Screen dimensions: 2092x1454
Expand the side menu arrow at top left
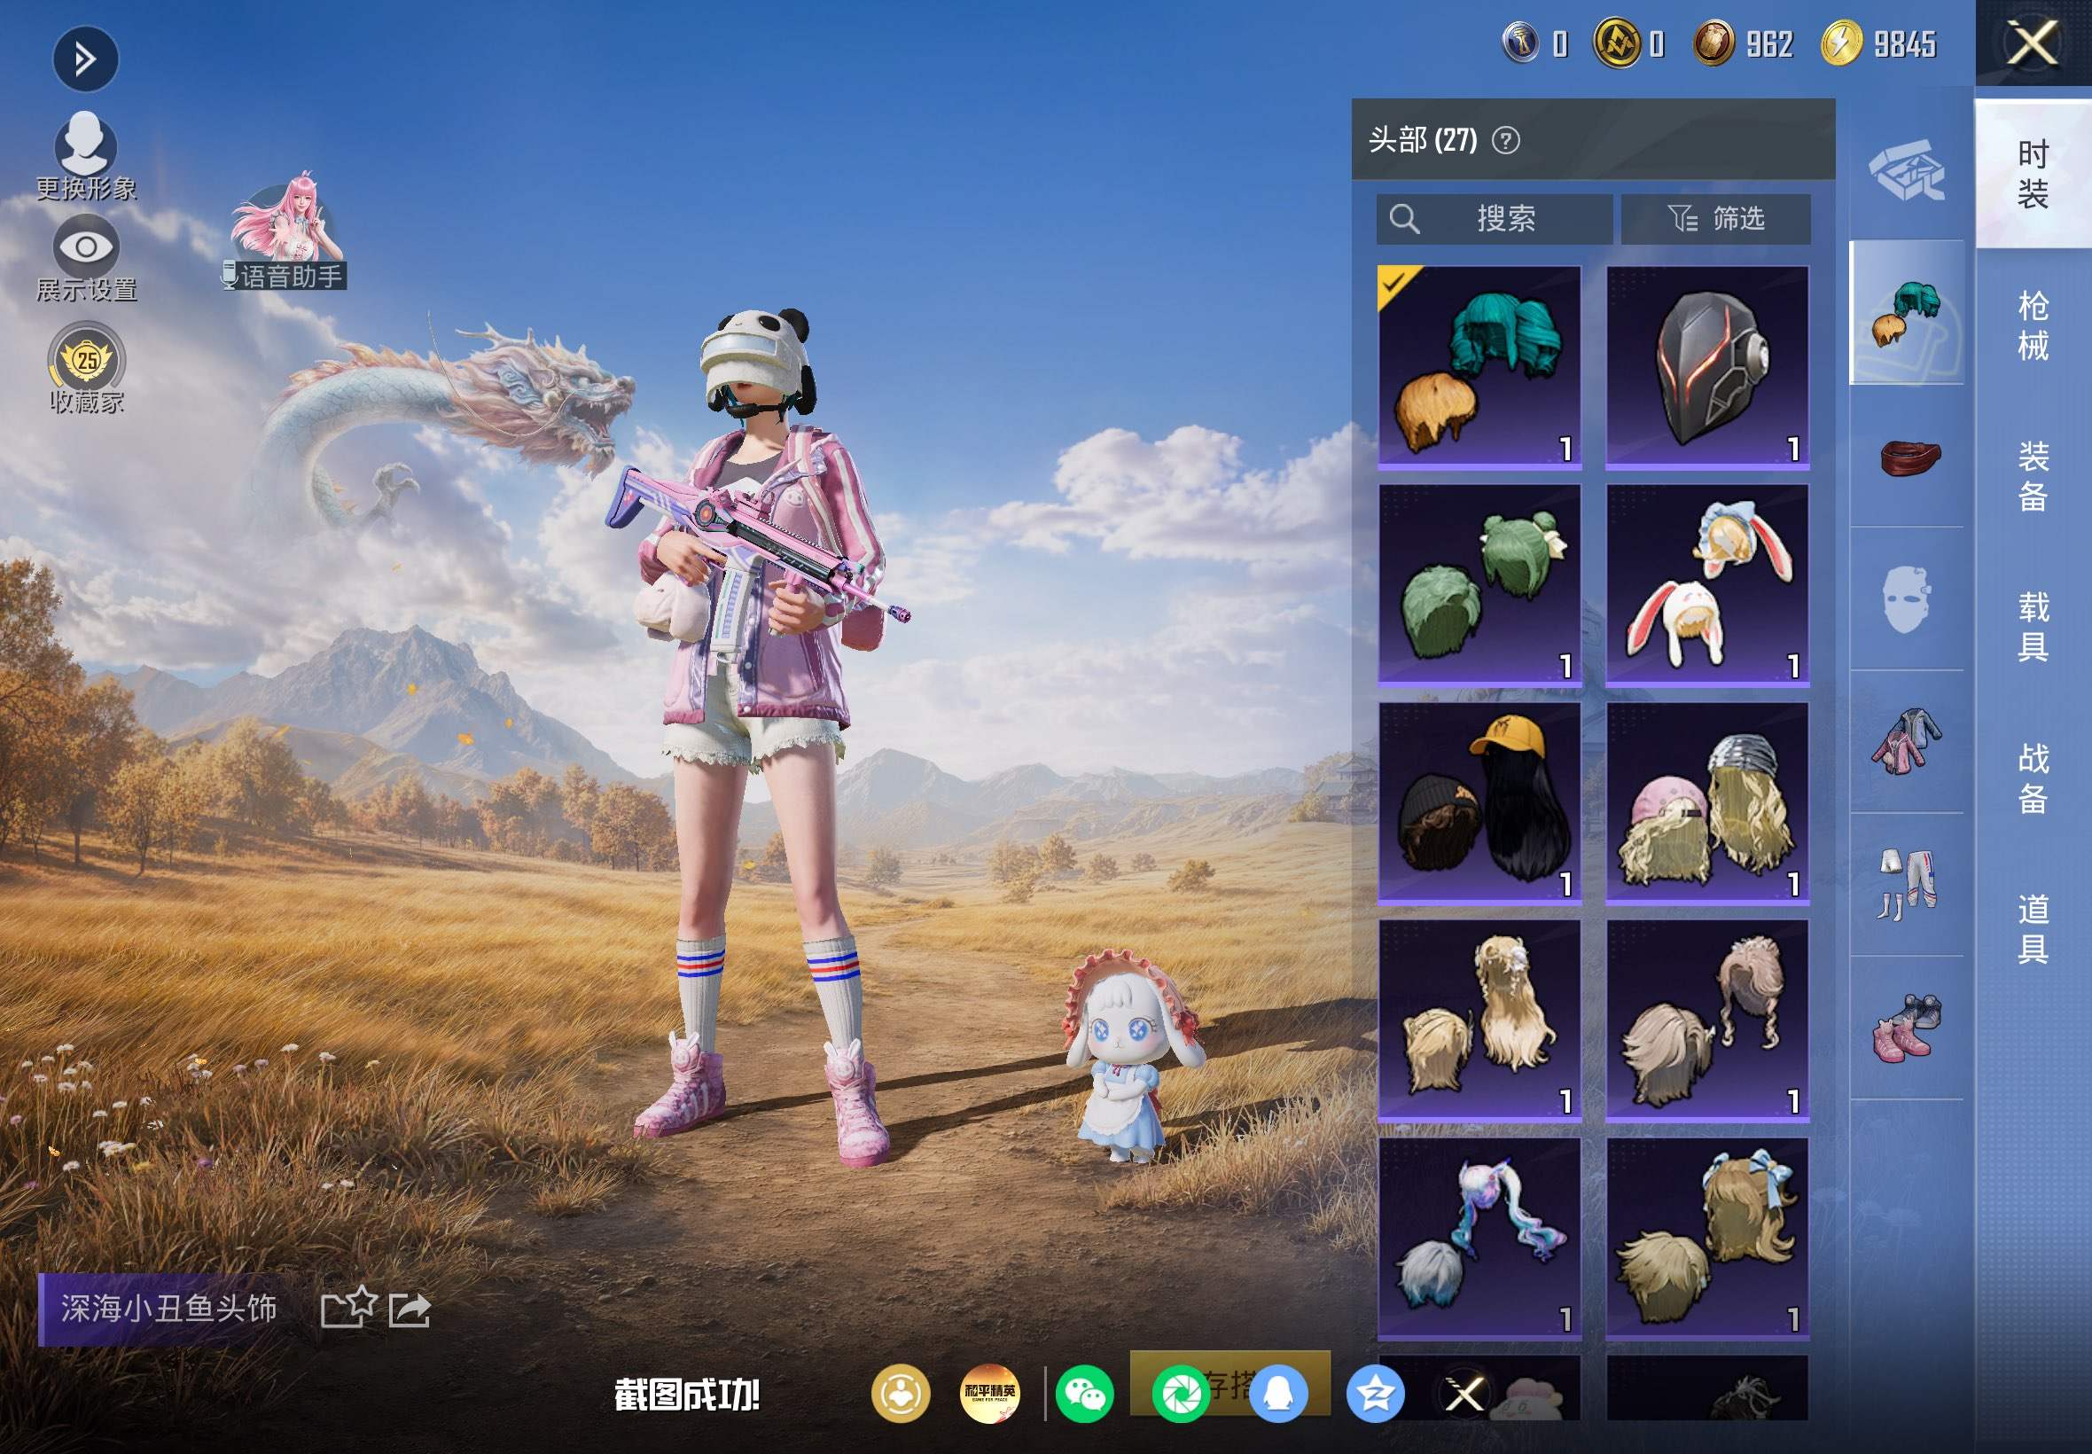(x=86, y=60)
